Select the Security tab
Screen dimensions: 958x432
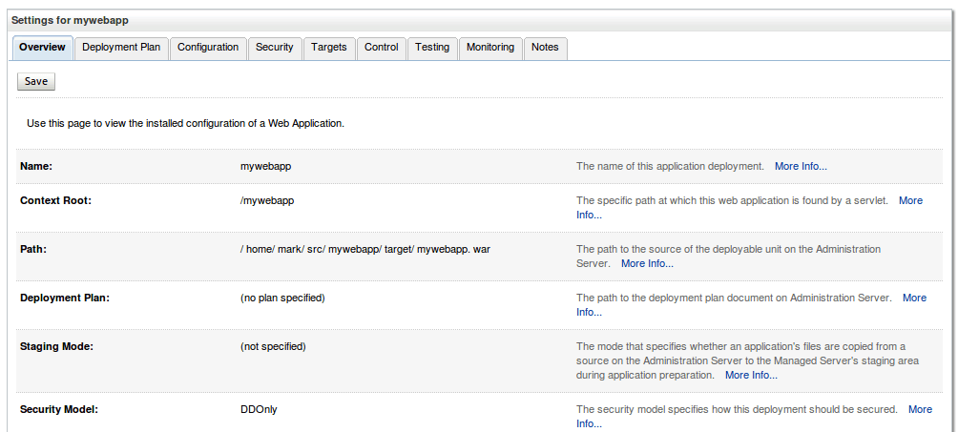click(274, 48)
